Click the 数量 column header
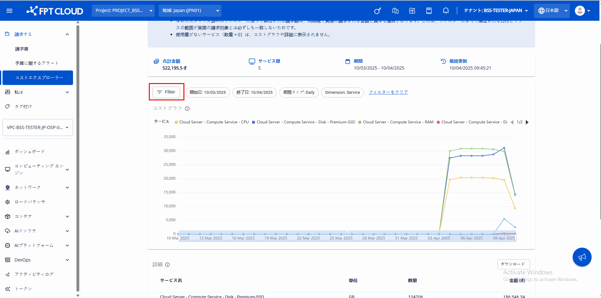The image size is (601, 298). point(413,280)
